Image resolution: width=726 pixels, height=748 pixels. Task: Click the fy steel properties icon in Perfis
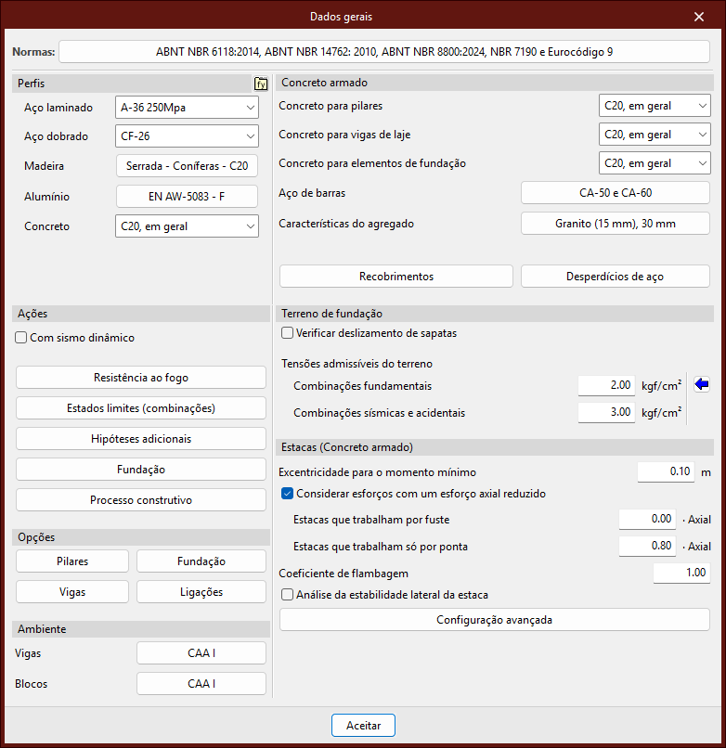click(x=261, y=84)
